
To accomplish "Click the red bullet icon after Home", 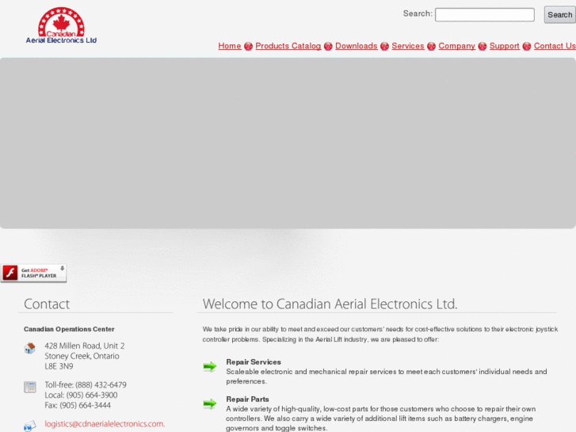I will click(x=248, y=46).
